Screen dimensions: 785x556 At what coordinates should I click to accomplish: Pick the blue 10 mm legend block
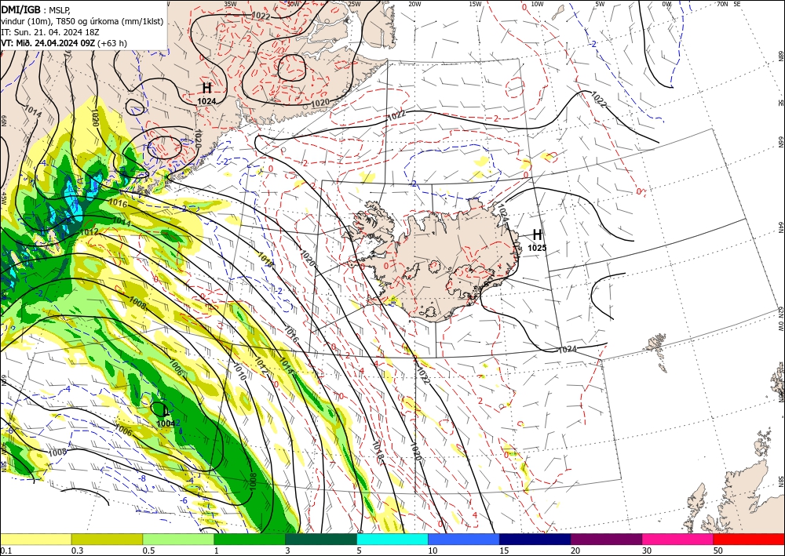(464, 539)
